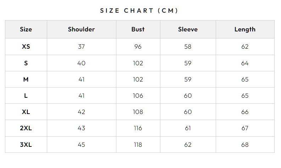The width and height of the screenshot is (281, 168).
Task: Select the L size row label
Action: pos(26,96)
